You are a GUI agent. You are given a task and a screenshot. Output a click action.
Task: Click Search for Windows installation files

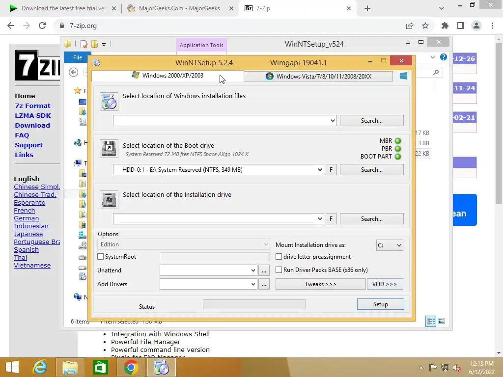click(372, 121)
